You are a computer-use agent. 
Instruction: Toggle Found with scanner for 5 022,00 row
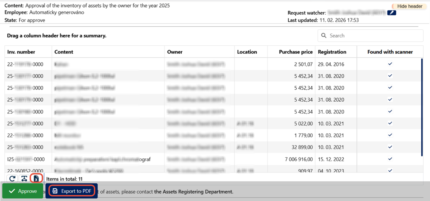coord(390,123)
